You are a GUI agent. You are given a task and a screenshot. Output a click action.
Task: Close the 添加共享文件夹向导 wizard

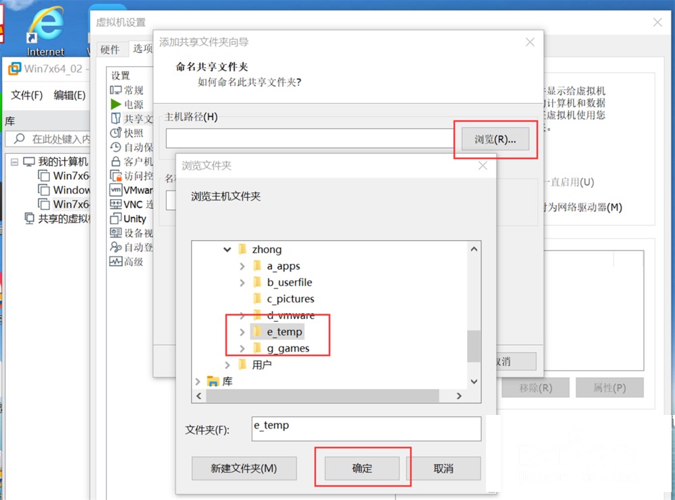click(530, 42)
